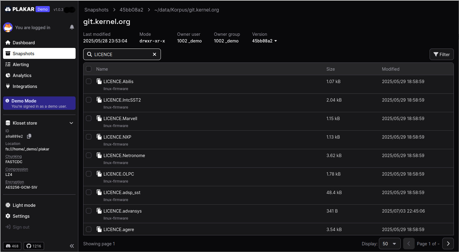Screen dimensions: 459x252
Task: Navigate to Snapshots via the breadcrumb
Action: point(96,10)
